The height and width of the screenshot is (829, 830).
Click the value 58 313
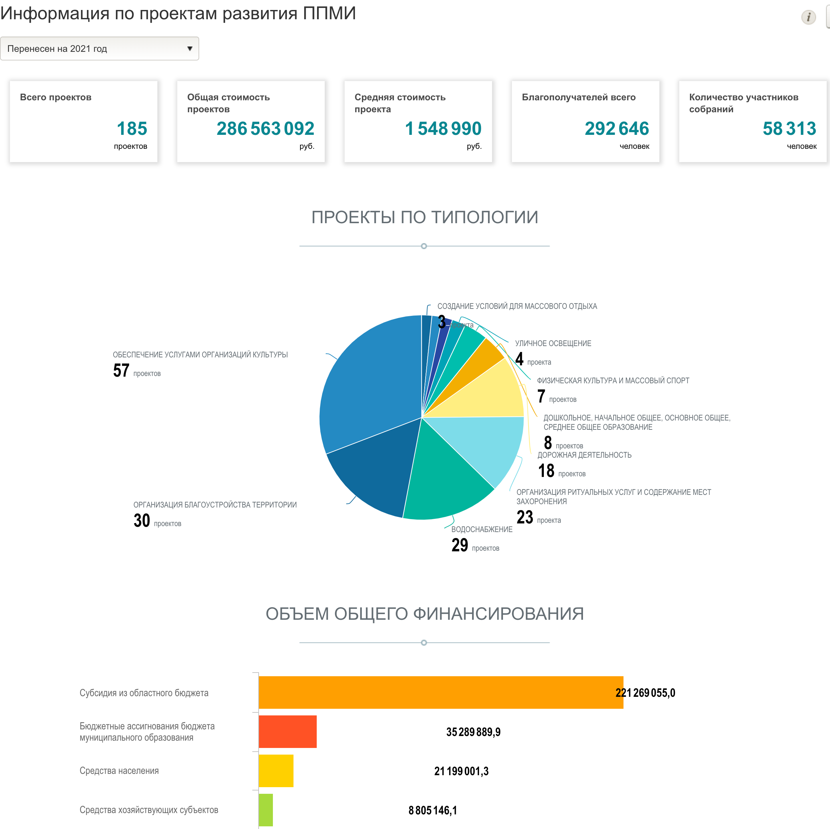[x=789, y=129]
